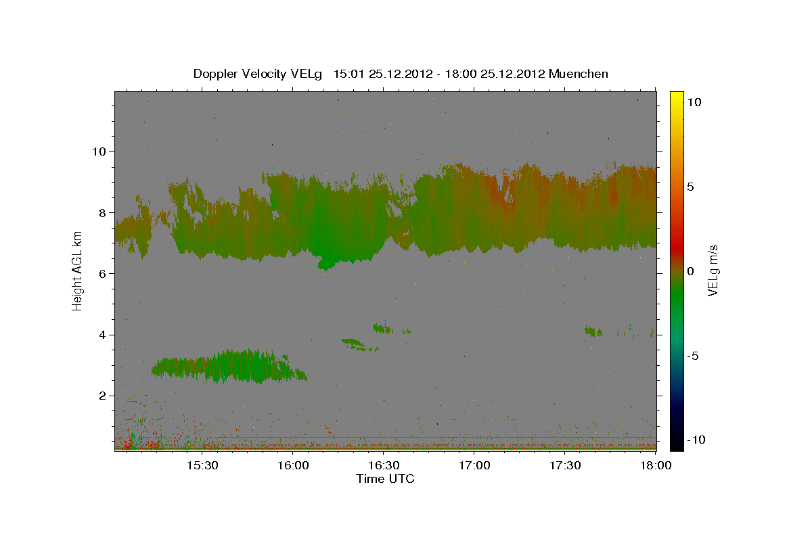The image size is (812, 541).
Task: Click the 'Muenchen' location in the title
Action: click(579, 74)
